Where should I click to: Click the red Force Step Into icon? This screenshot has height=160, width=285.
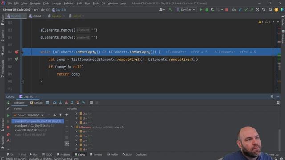[x=66, y=103]
